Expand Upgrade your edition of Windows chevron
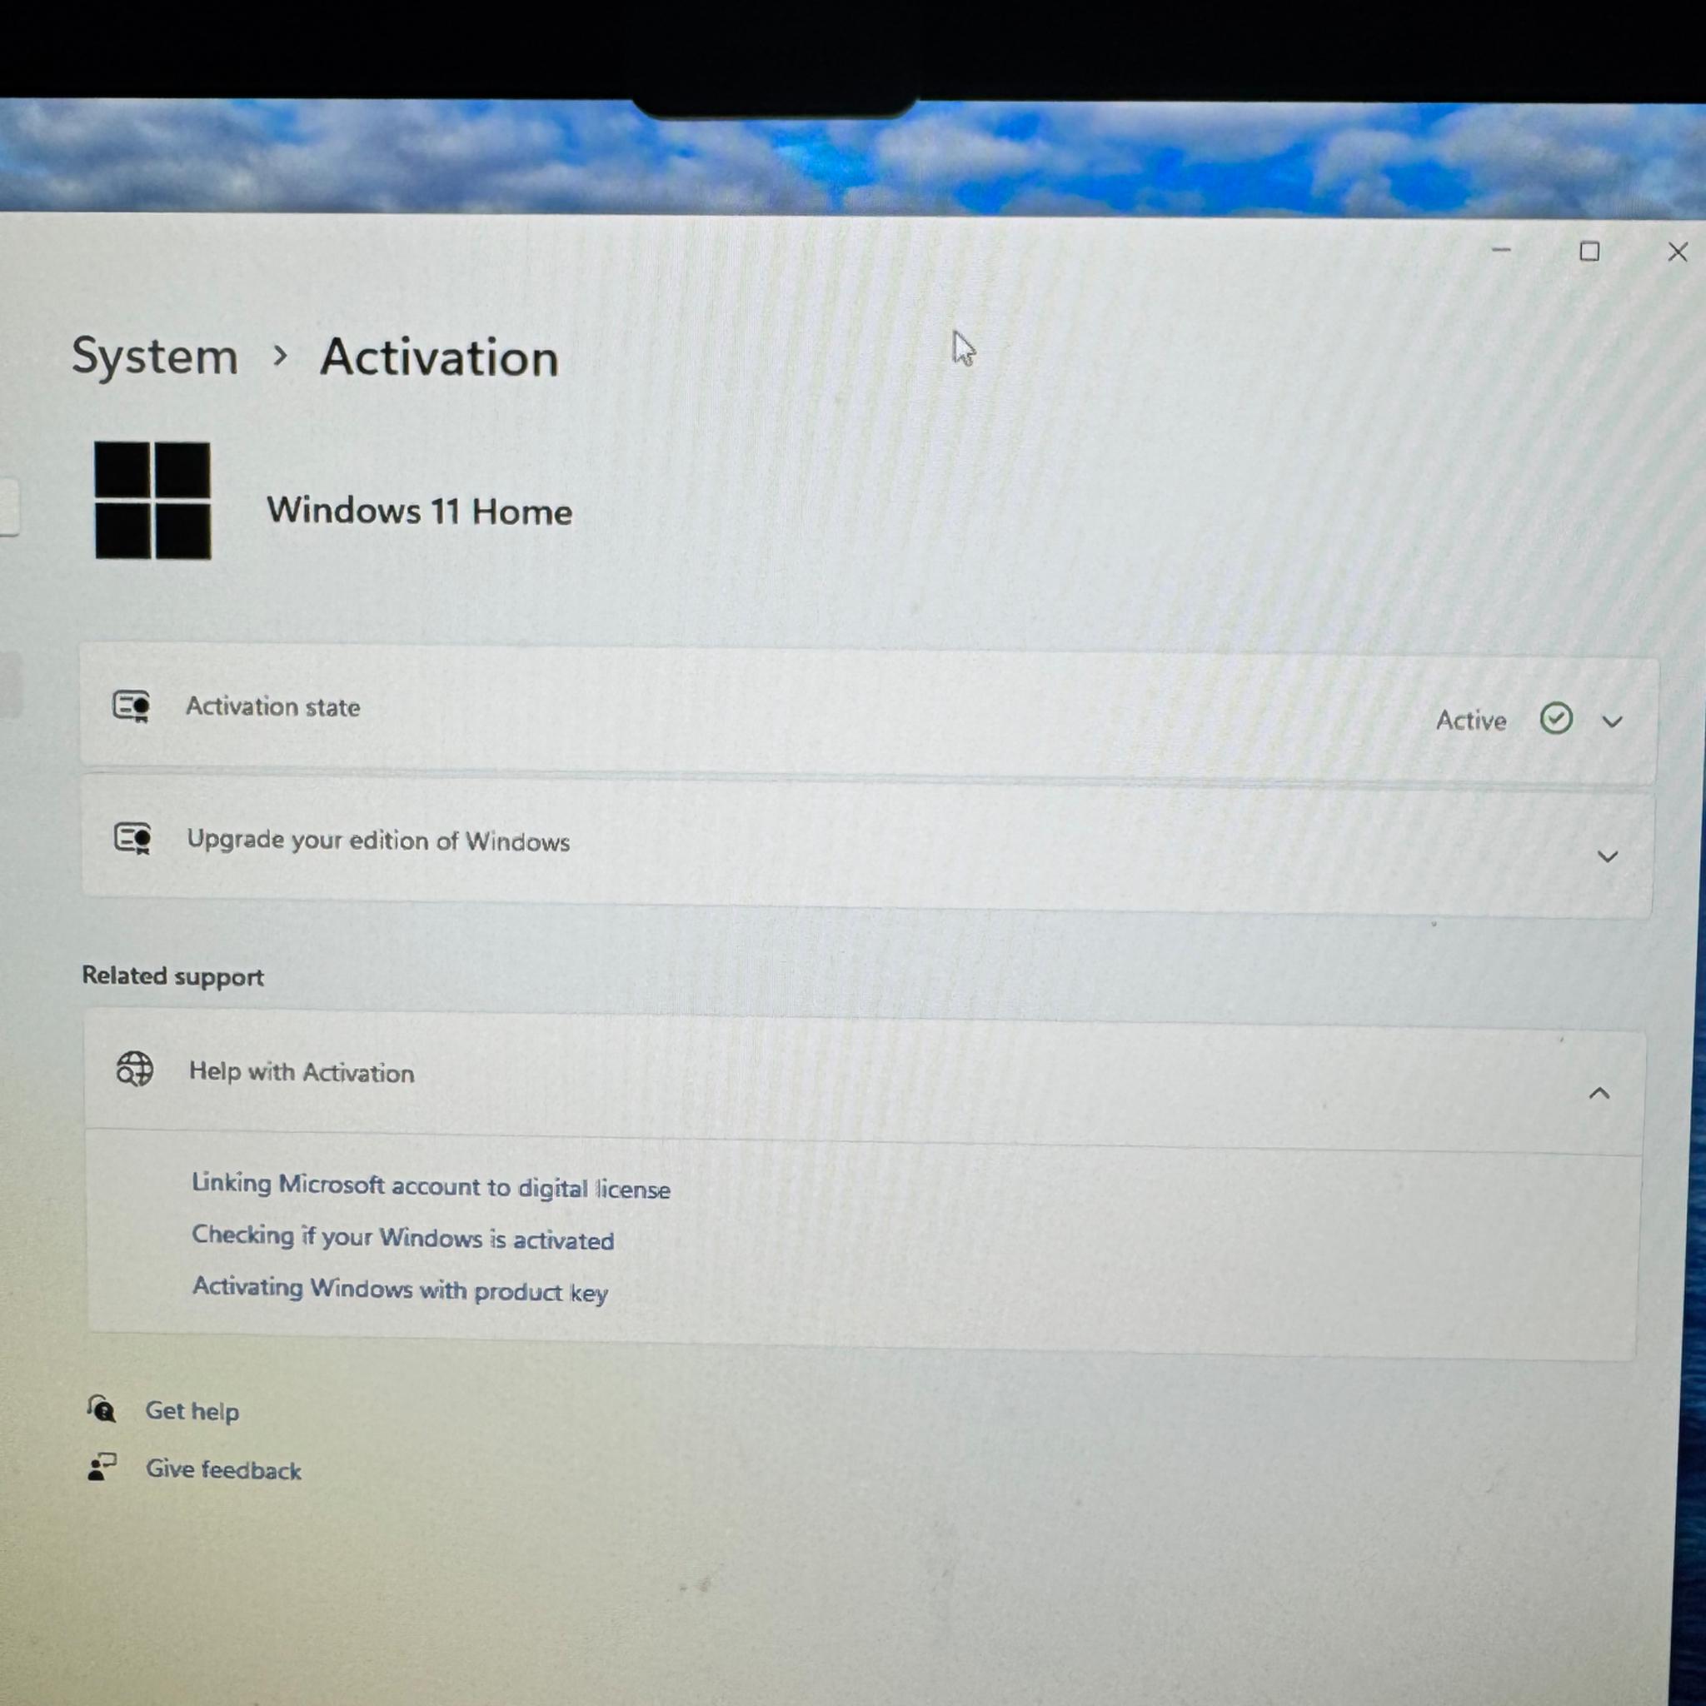This screenshot has width=1706, height=1706. click(1607, 856)
